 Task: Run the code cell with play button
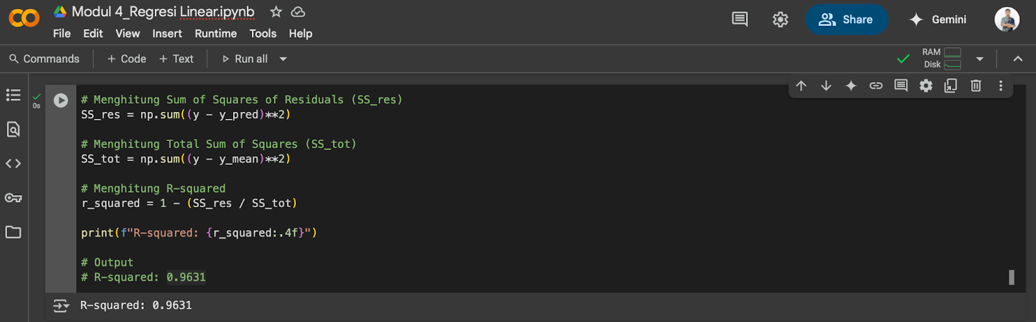[61, 100]
